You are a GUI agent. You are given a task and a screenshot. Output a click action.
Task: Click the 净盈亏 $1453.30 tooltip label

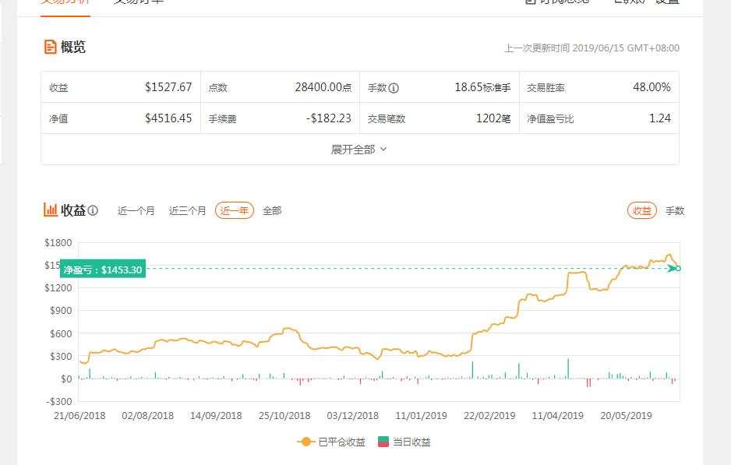103,269
